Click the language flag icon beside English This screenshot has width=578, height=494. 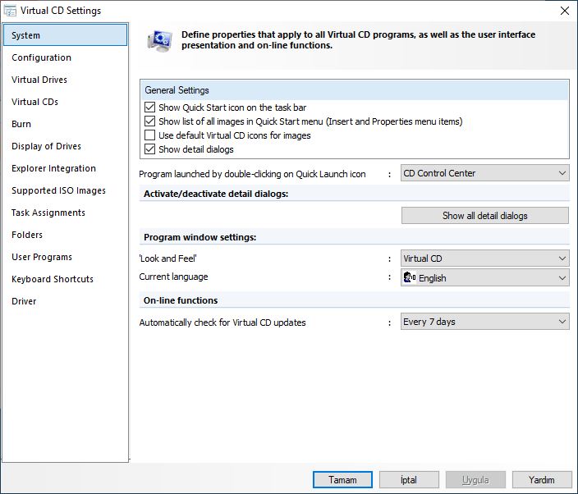click(x=410, y=277)
